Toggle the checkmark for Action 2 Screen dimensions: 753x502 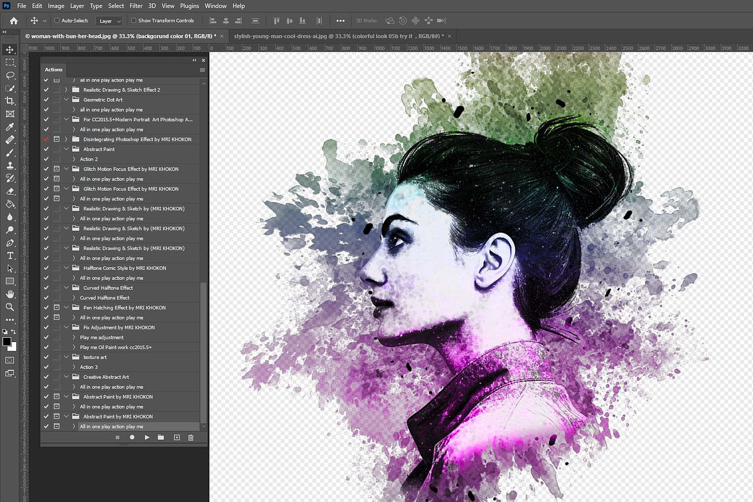click(x=46, y=159)
